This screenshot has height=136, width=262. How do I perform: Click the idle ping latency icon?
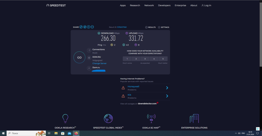112,45
